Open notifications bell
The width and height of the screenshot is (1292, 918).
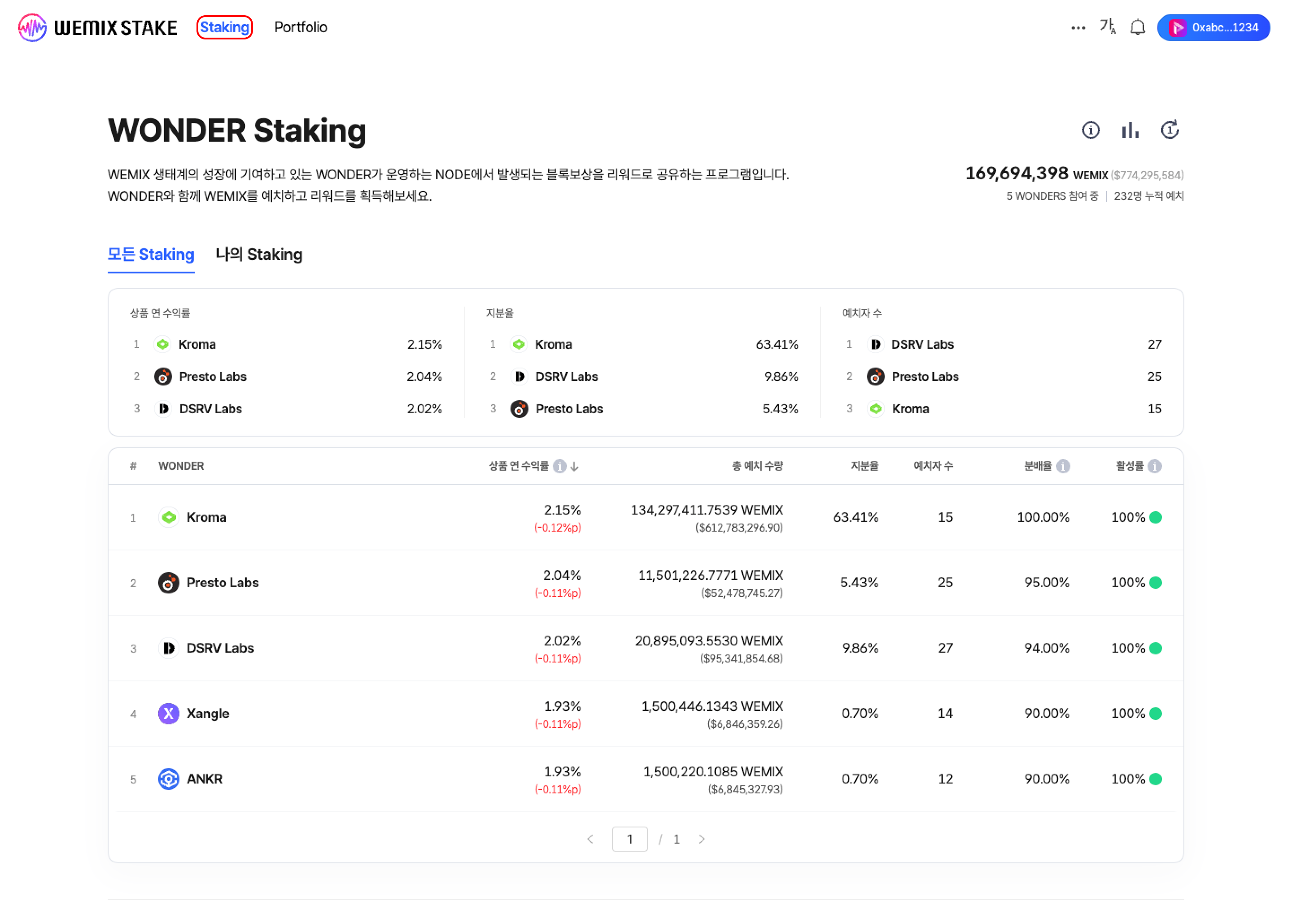click(1137, 27)
